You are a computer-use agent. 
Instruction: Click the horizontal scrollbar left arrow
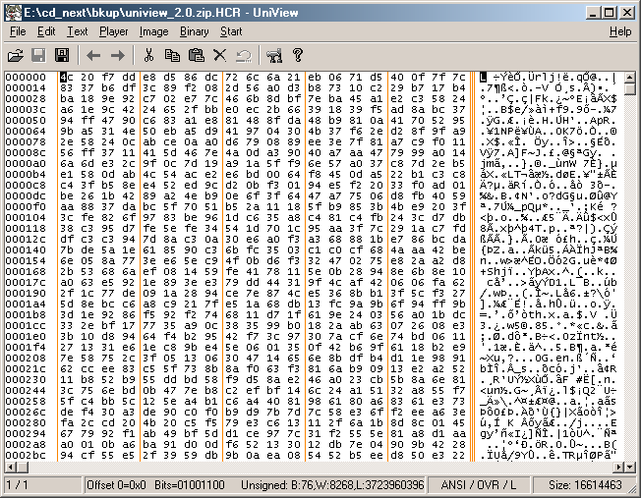tap(10, 467)
